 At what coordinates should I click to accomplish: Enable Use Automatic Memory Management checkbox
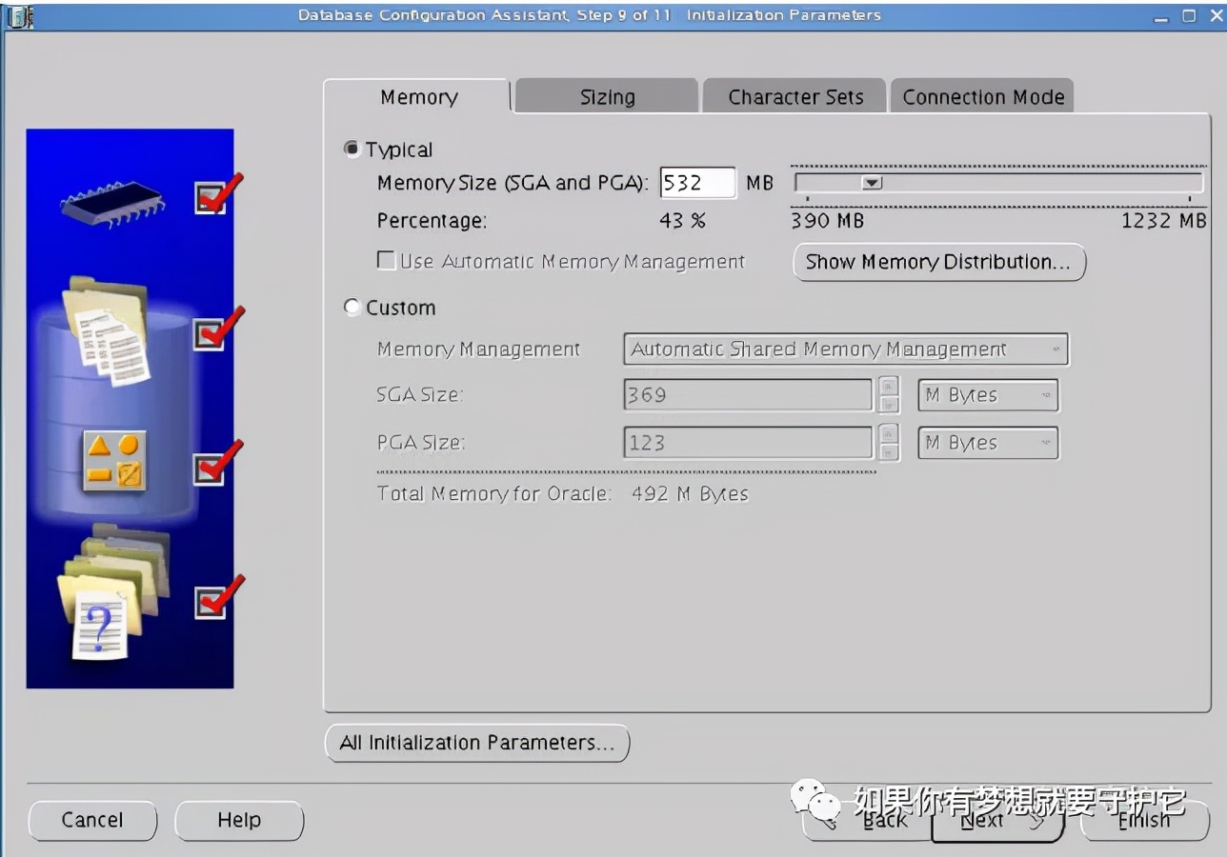coord(387,261)
